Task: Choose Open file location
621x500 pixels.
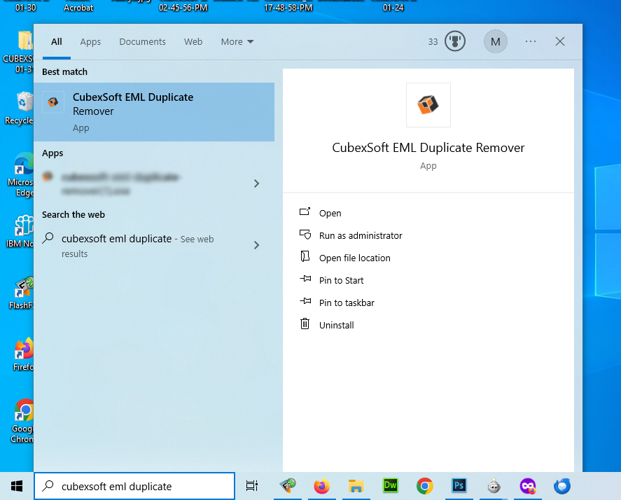Action: [354, 258]
